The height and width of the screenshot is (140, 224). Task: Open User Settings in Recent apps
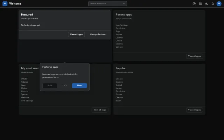click(121, 25)
